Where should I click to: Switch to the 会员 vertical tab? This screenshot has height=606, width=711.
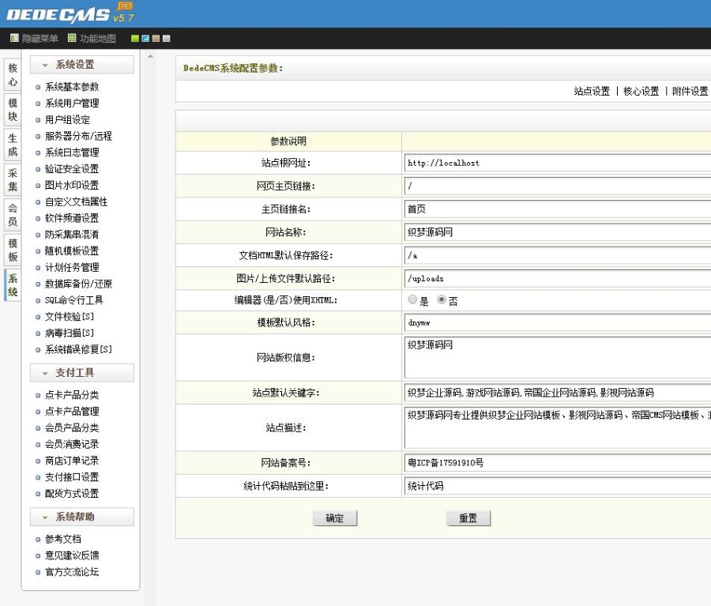(13, 215)
